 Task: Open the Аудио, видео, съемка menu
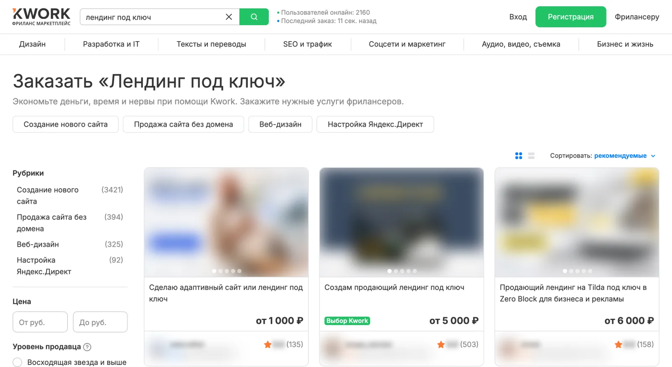click(x=521, y=44)
